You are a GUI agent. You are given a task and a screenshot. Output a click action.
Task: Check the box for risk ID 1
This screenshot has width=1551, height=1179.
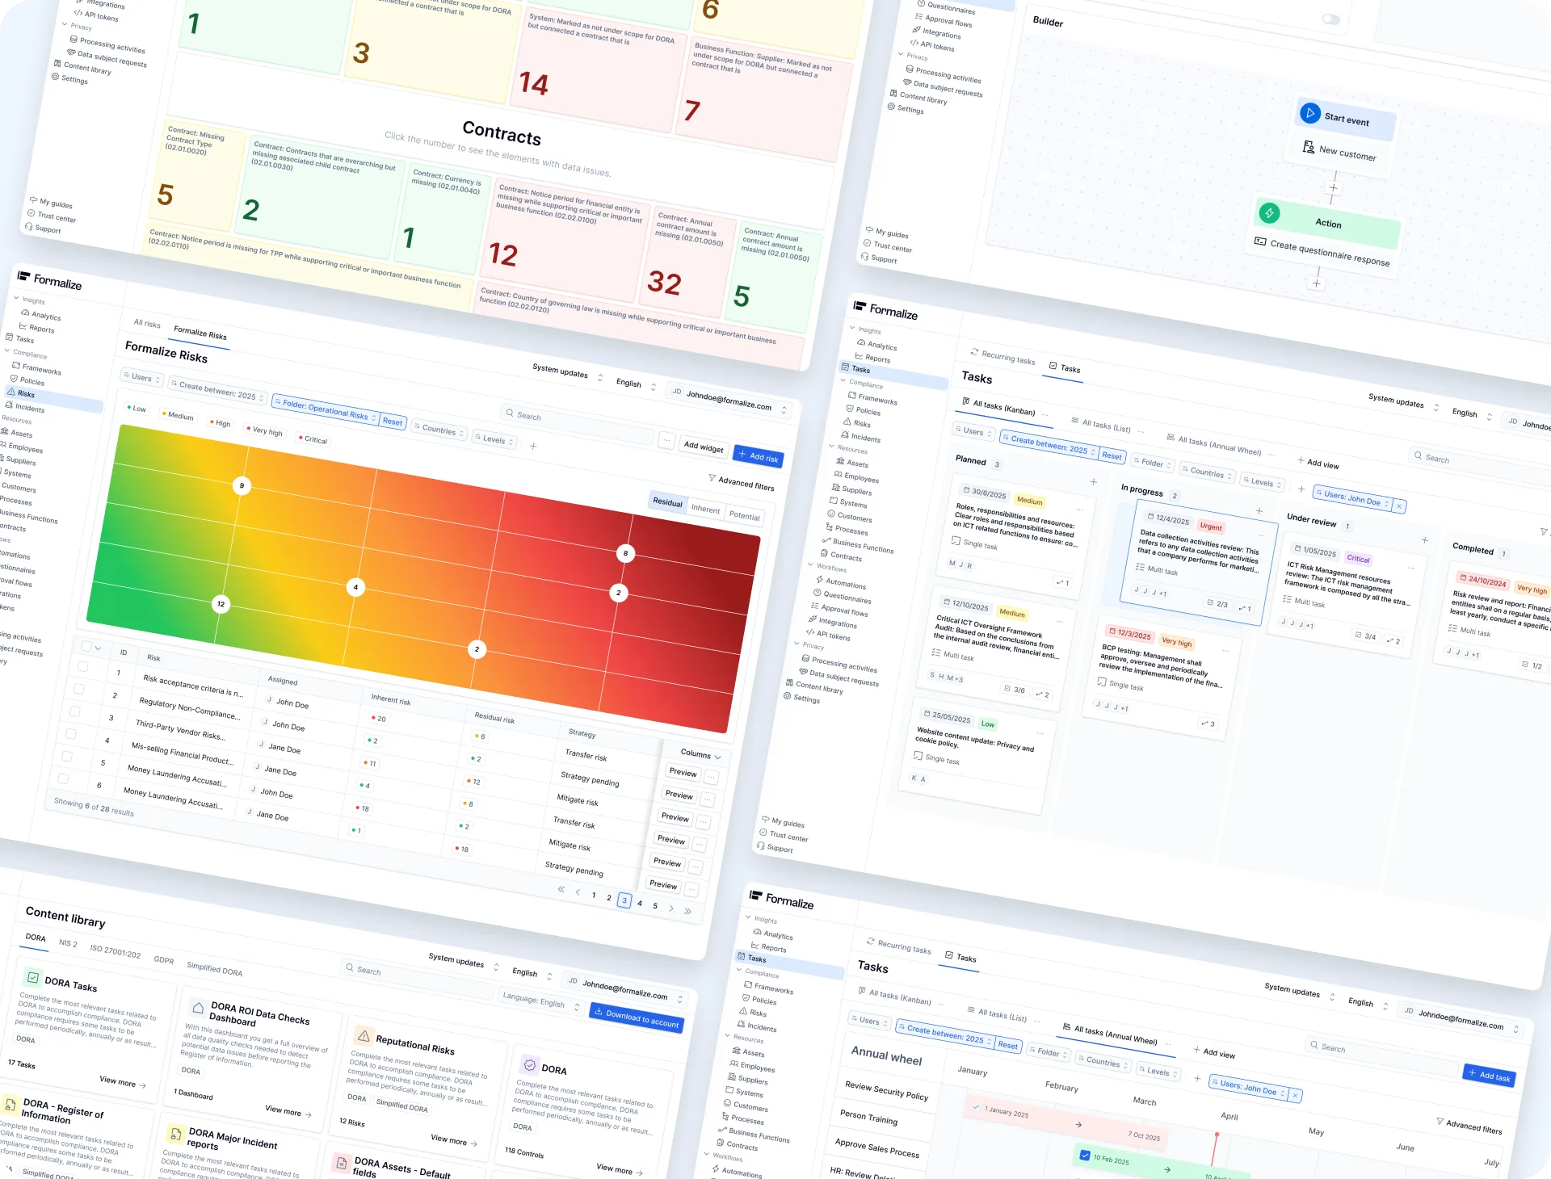pyautogui.click(x=82, y=666)
